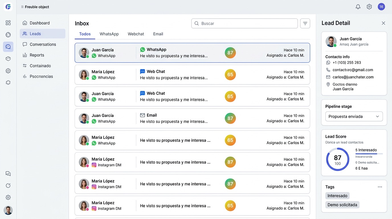Screen dimensions: 392x219
Task: Open the notifications bell
Action: [x=358, y=7]
